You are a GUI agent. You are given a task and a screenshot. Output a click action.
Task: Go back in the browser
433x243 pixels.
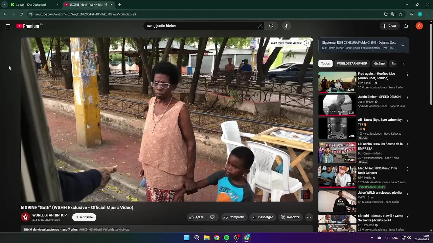point(5,14)
